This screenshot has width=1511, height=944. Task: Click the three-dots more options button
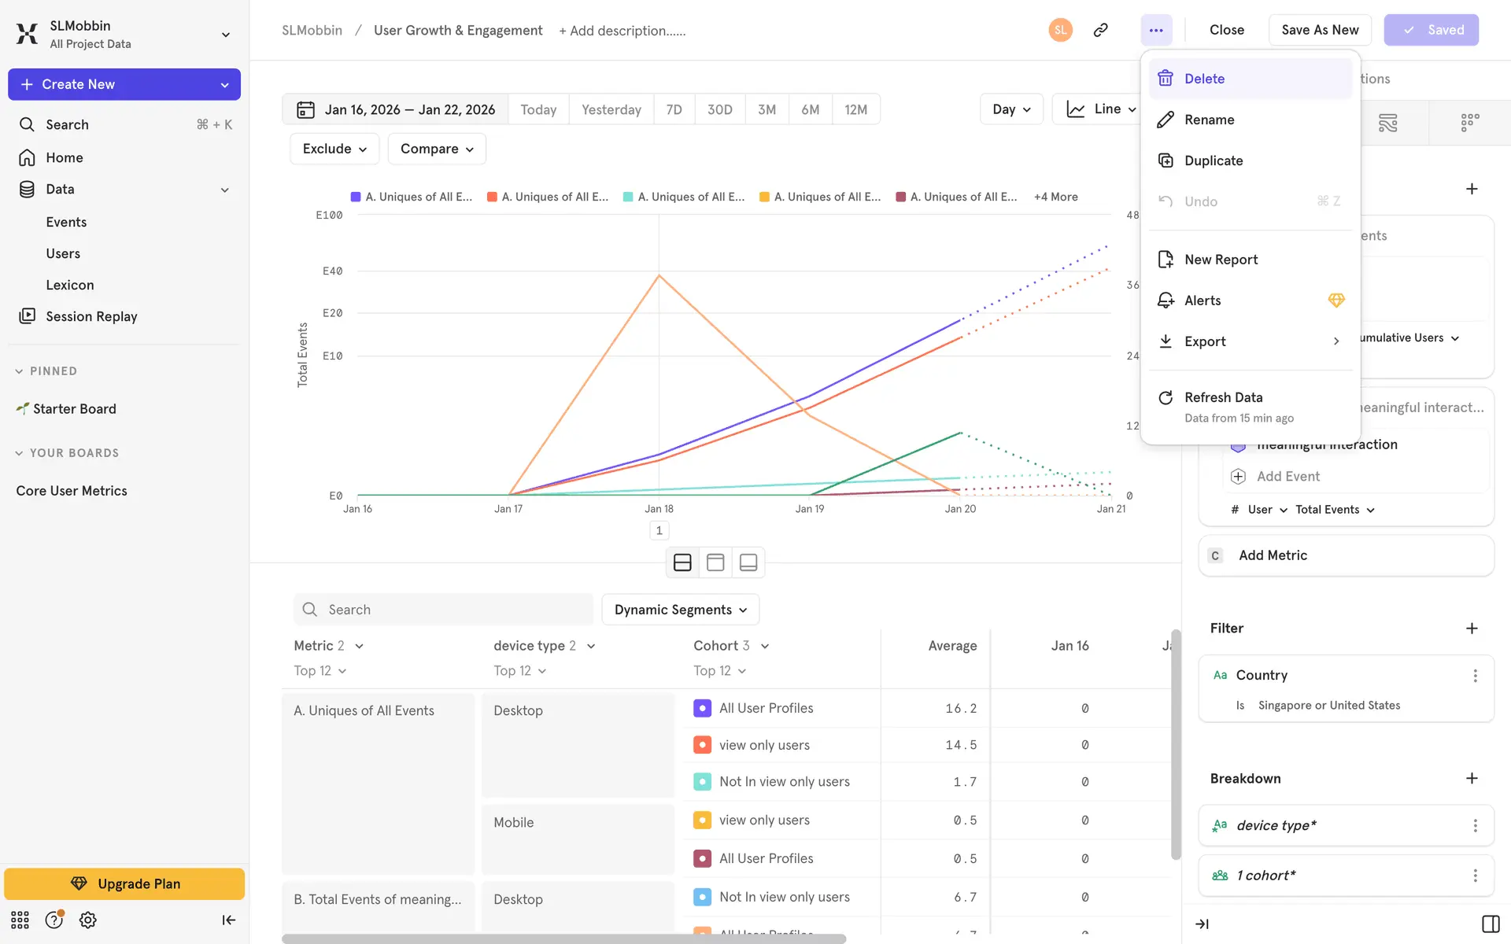1155,30
